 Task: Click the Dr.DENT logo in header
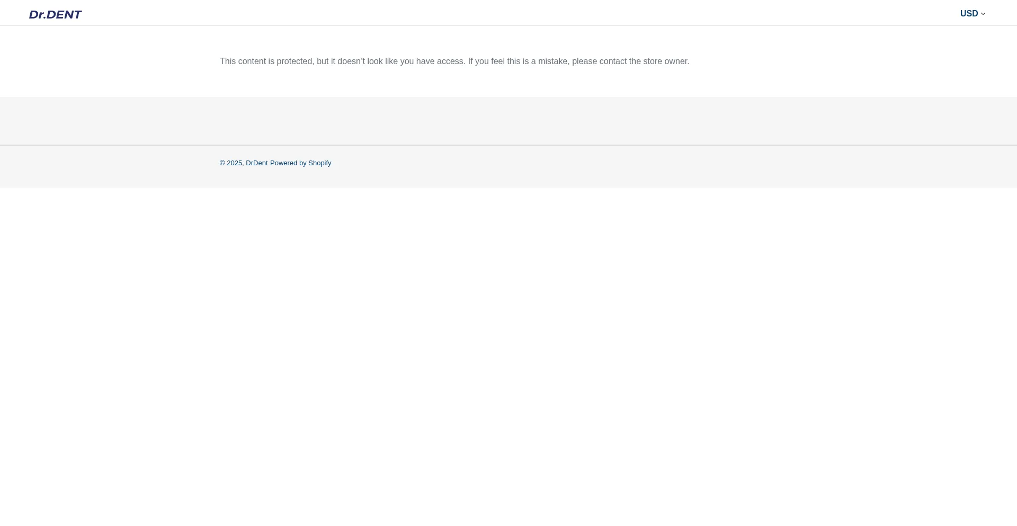55,14
